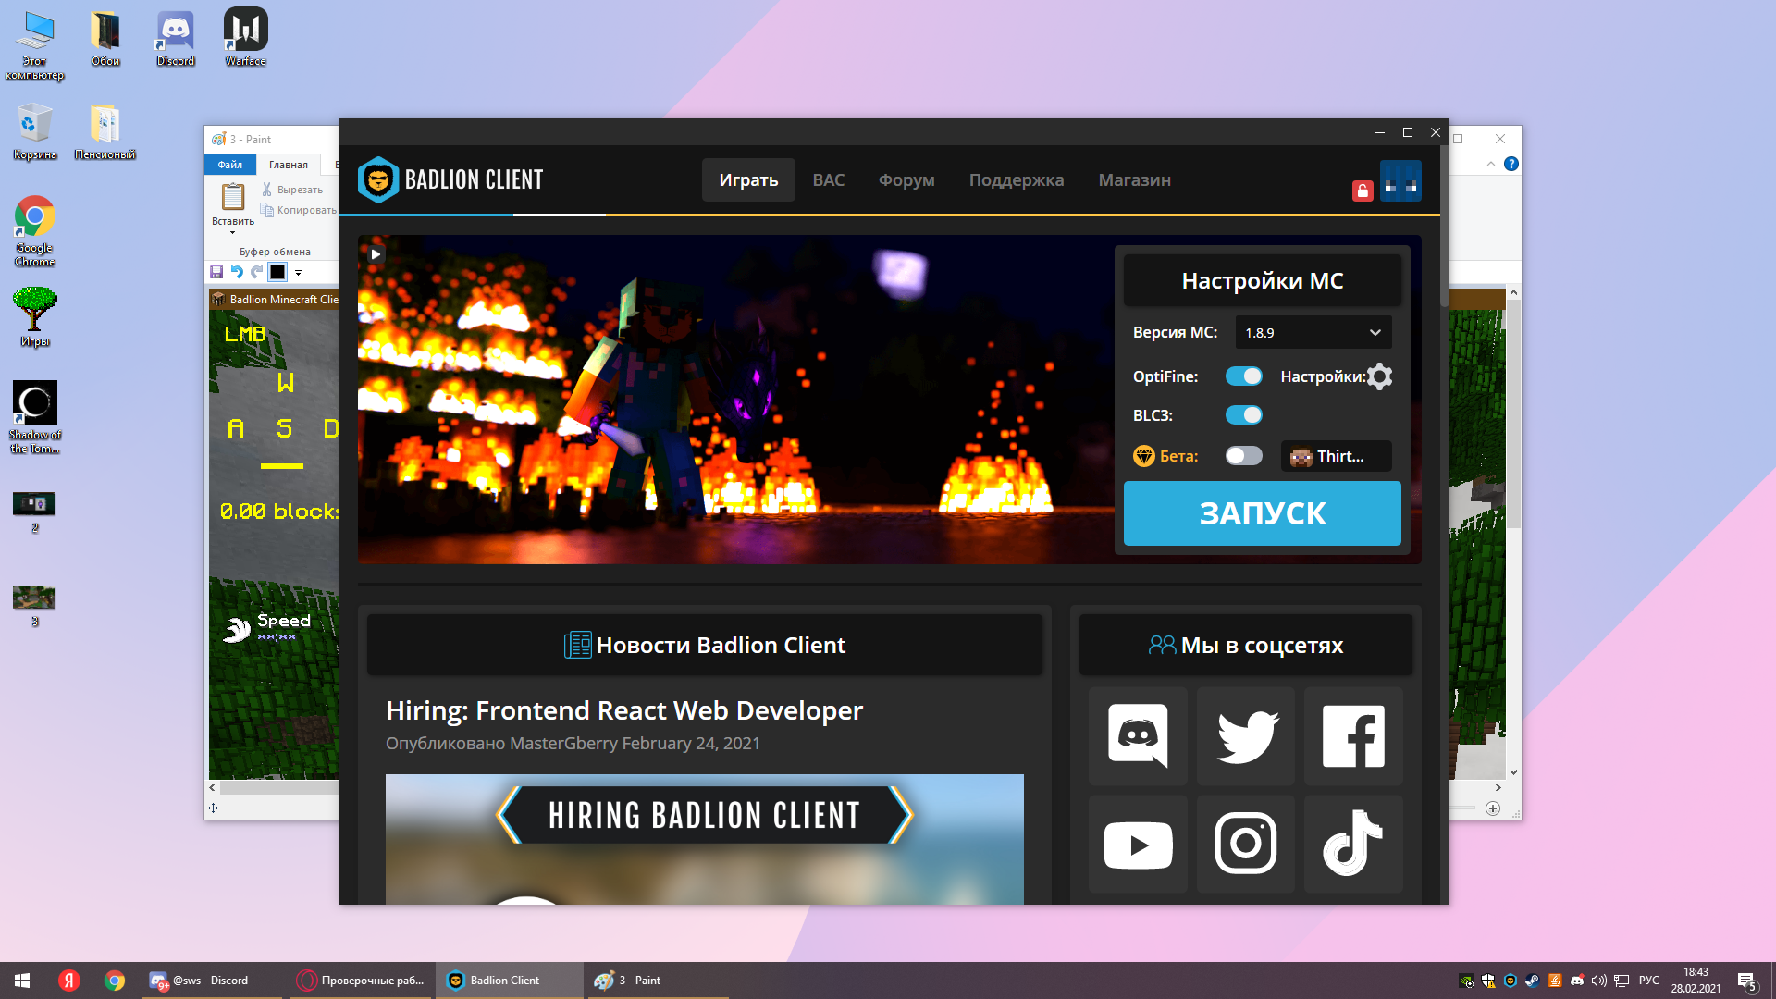Switch to the BAC tab
Image resolution: width=1776 pixels, height=999 pixels.
click(829, 180)
